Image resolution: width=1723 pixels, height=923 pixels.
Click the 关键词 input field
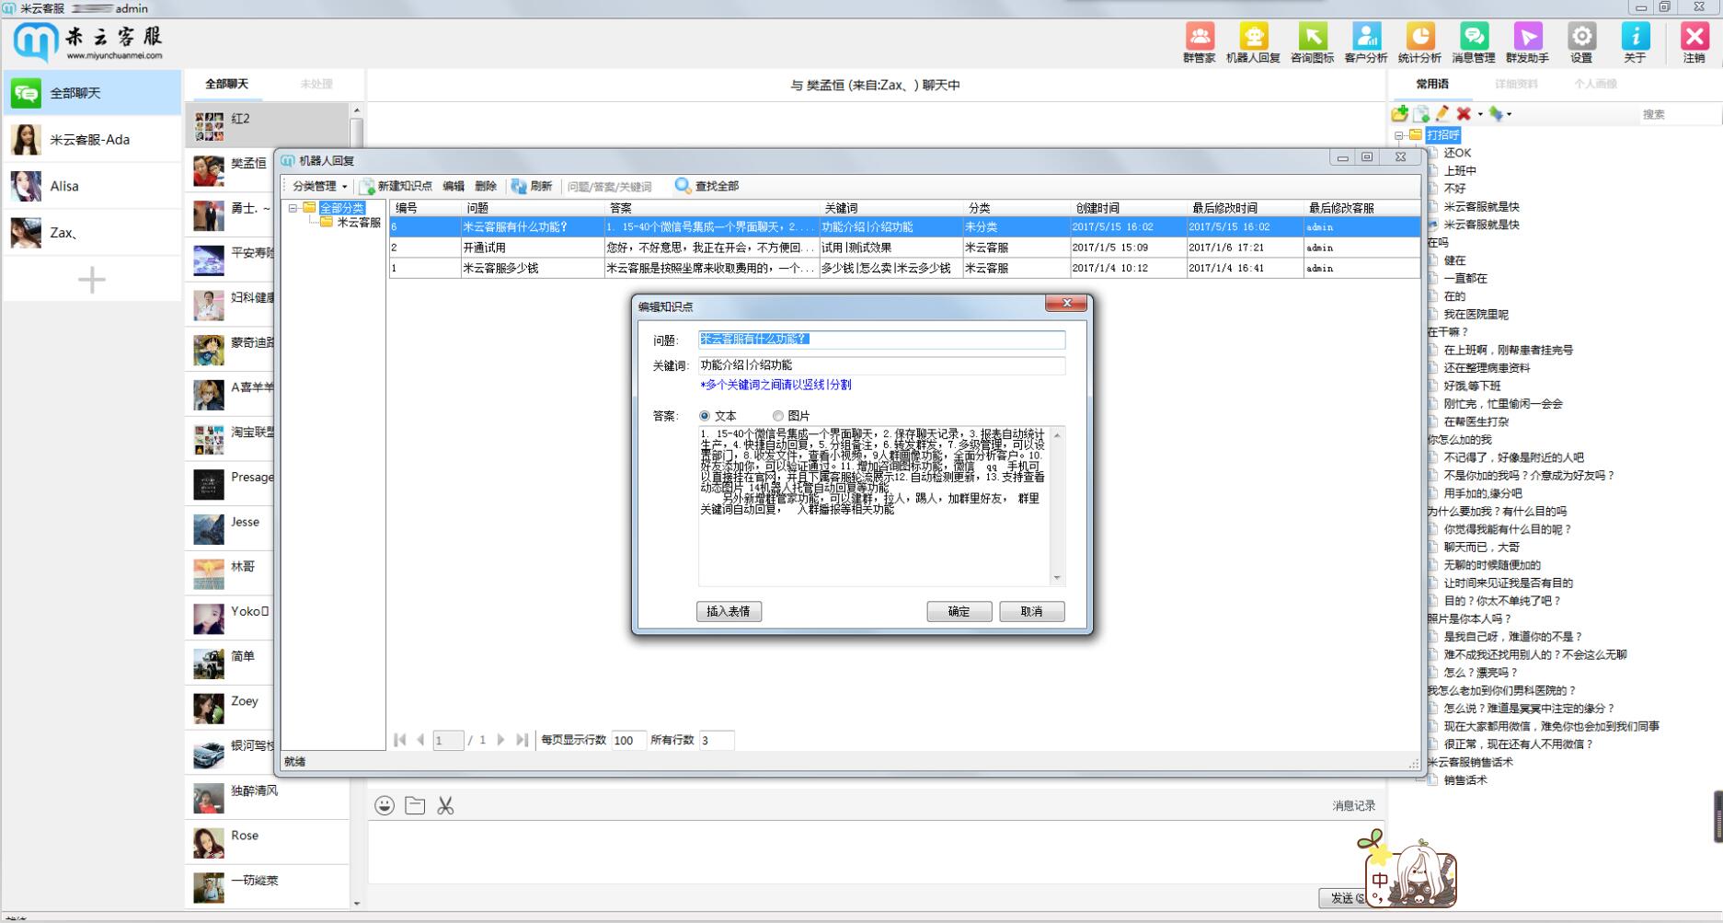pyautogui.click(x=881, y=365)
